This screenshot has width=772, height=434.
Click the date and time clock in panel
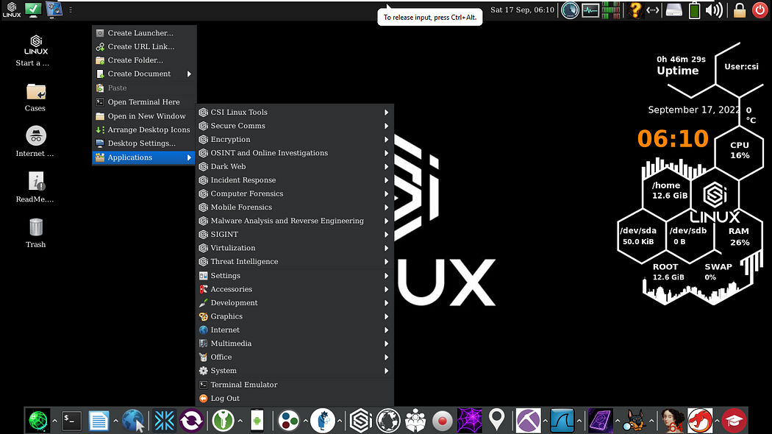tap(522, 10)
